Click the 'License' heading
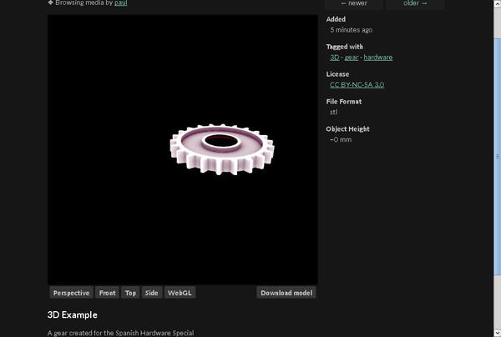Viewport: 501px width, 337px height. 337,74
